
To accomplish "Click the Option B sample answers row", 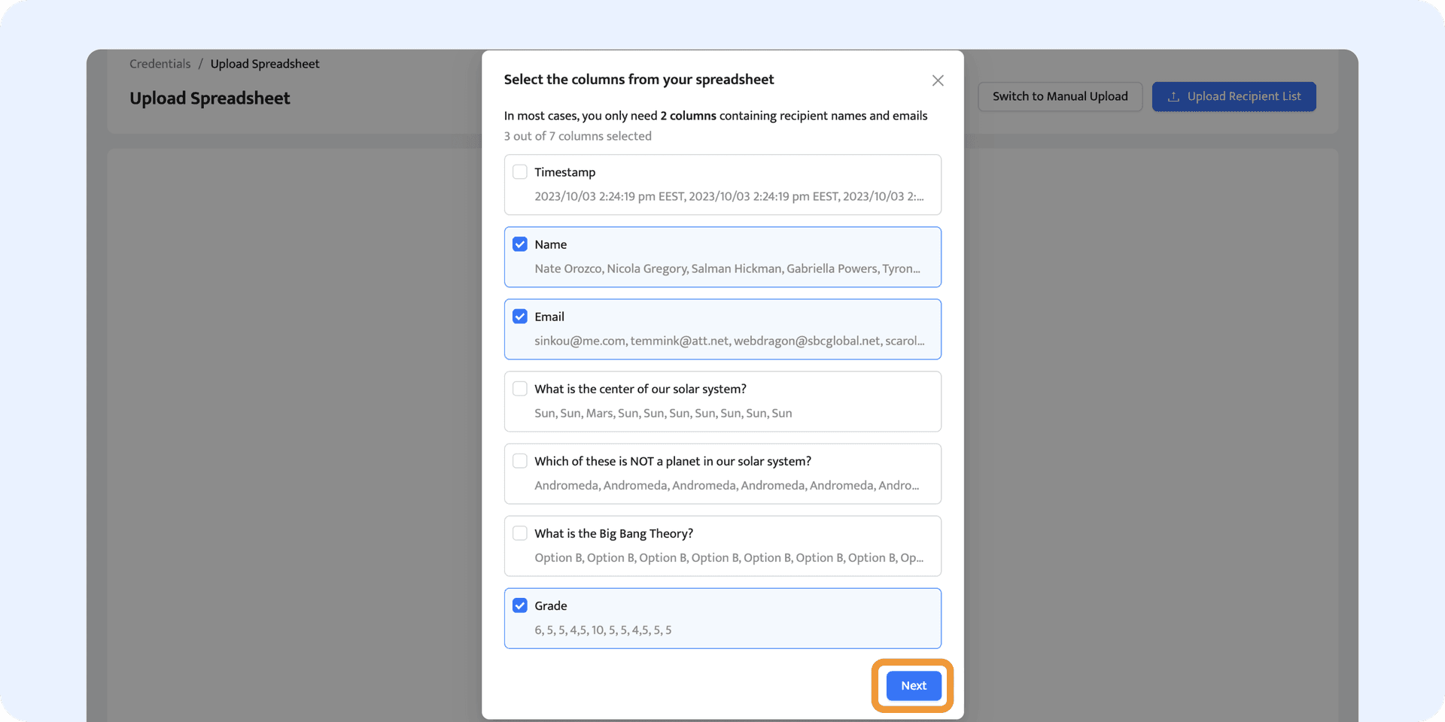I will tap(729, 557).
